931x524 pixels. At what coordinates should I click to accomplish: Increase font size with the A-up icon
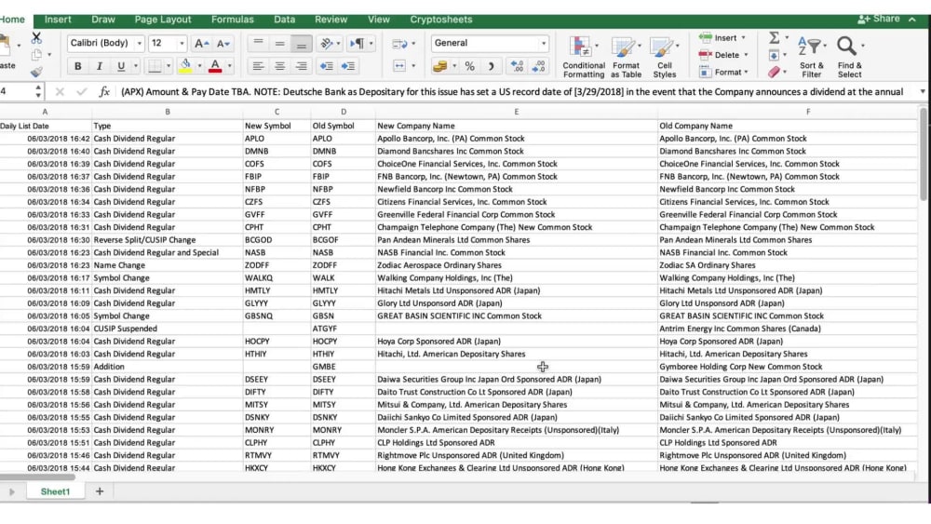[201, 44]
